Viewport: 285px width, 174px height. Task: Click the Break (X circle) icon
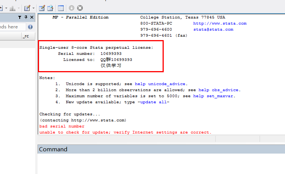point(80,8)
